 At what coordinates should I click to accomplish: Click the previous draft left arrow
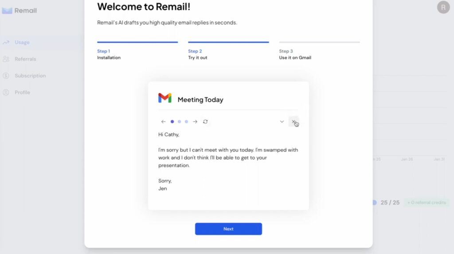[163, 122]
